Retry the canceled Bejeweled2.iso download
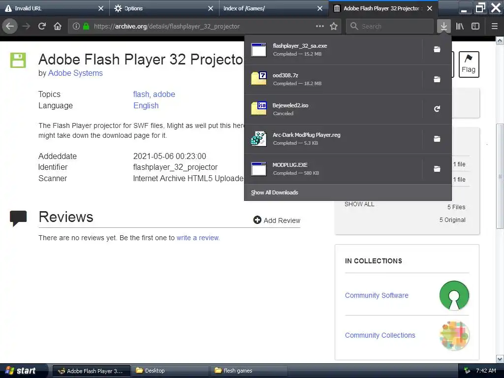The width and height of the screenshot is (504, 378). (437, 109)
